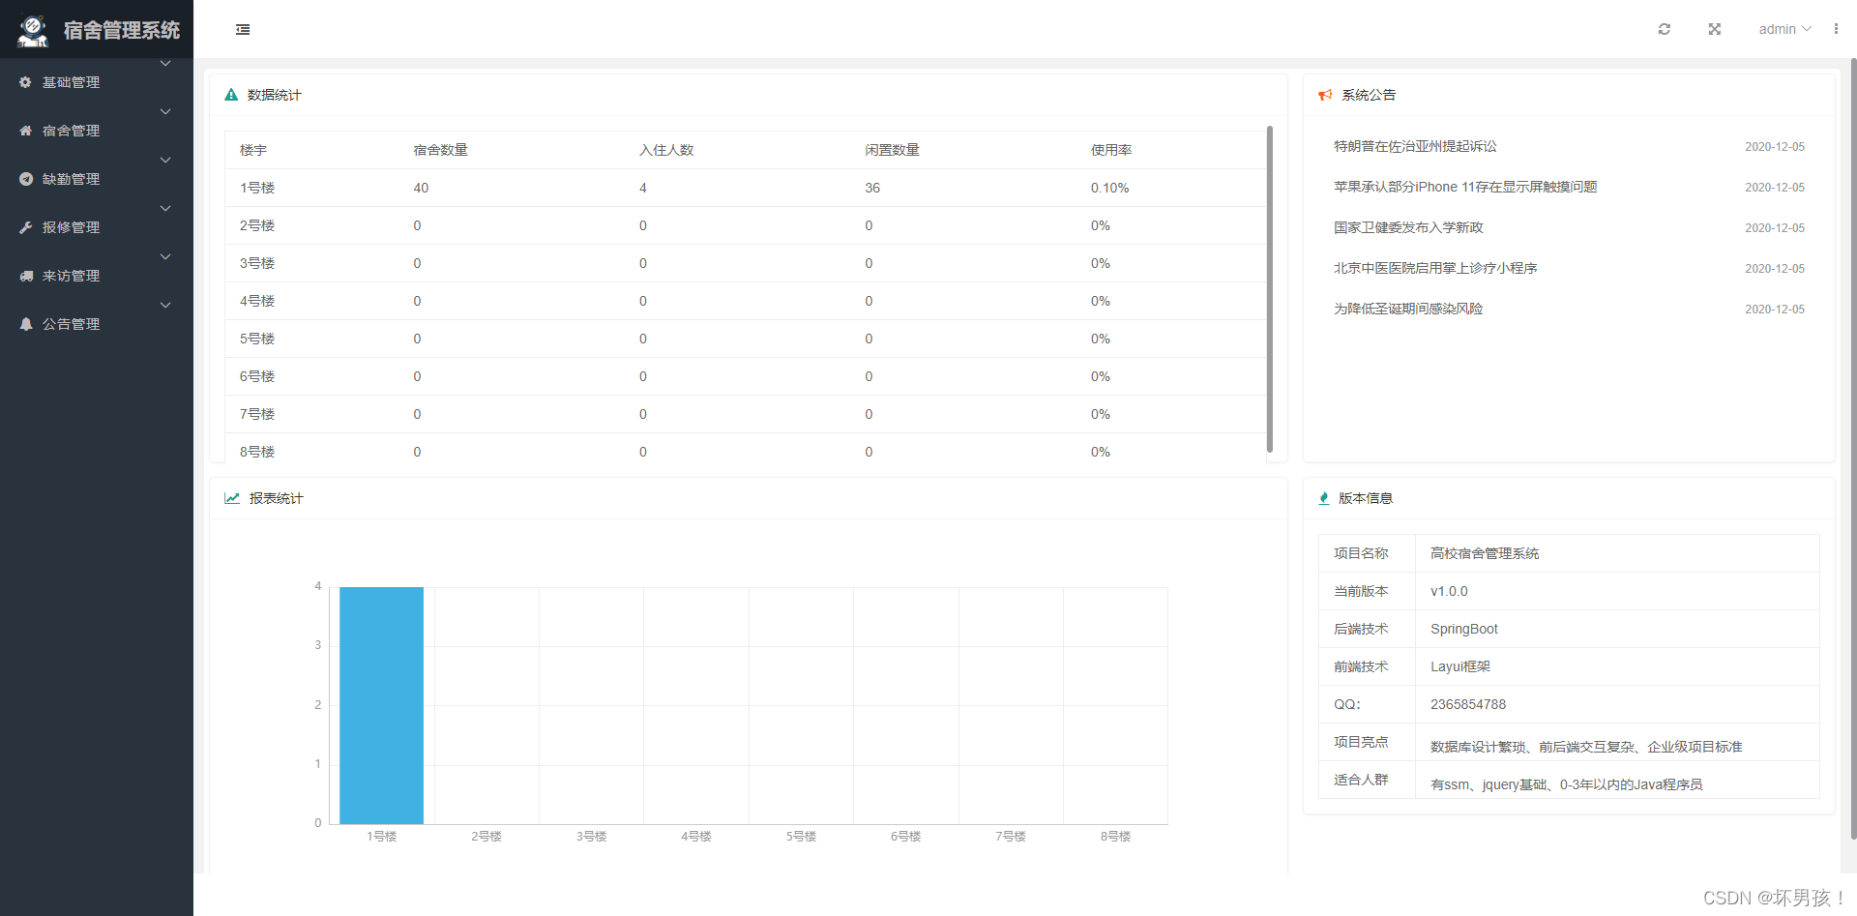The width and height of the screenshot is (1857, 916).
Task: Click the 1号楼 table row cell
Action: (x=257, y=188)
